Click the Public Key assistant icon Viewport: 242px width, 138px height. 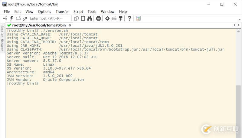(x=120, y=18)
